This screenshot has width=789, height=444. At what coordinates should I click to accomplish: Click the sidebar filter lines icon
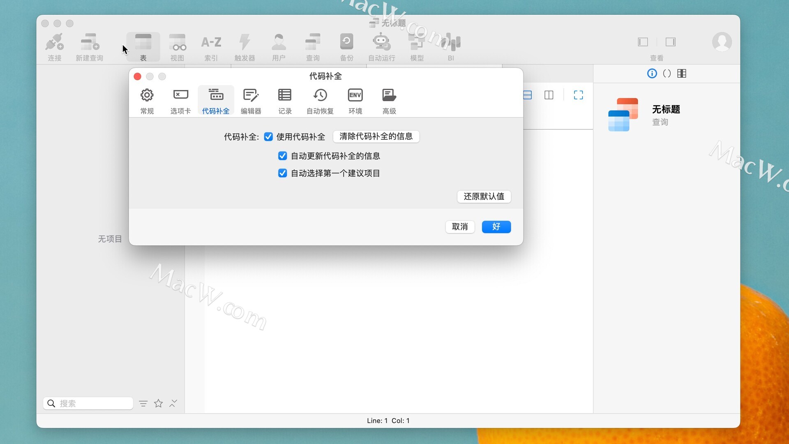(x=143, y=404)
